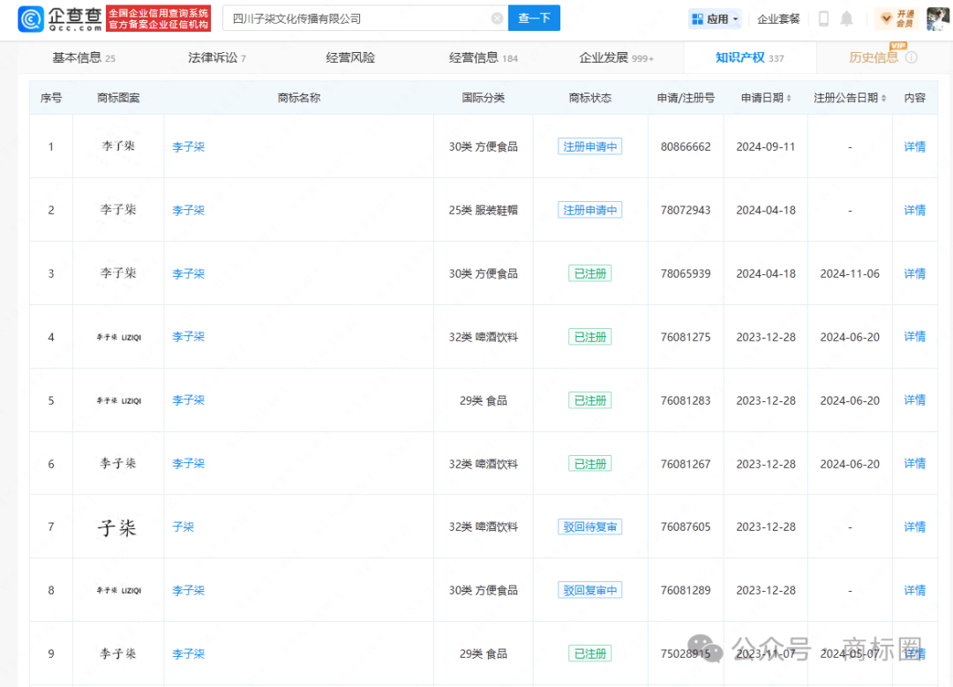This screenshot has width=953, height=687.
Task: Open the user avatar profile
Action: (937, 19)
